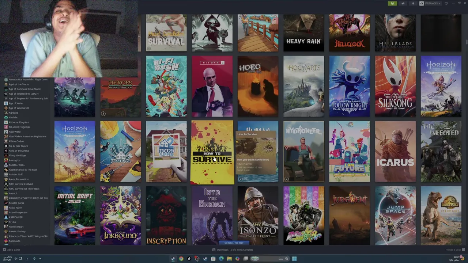468x263 pixels.
Task: Open the Hydroneer game cover
Action: 303,152
